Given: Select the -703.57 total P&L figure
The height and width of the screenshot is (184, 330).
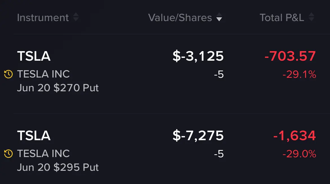Looking at the screenshot, I should pyautogui.click(x=290, y=56).
